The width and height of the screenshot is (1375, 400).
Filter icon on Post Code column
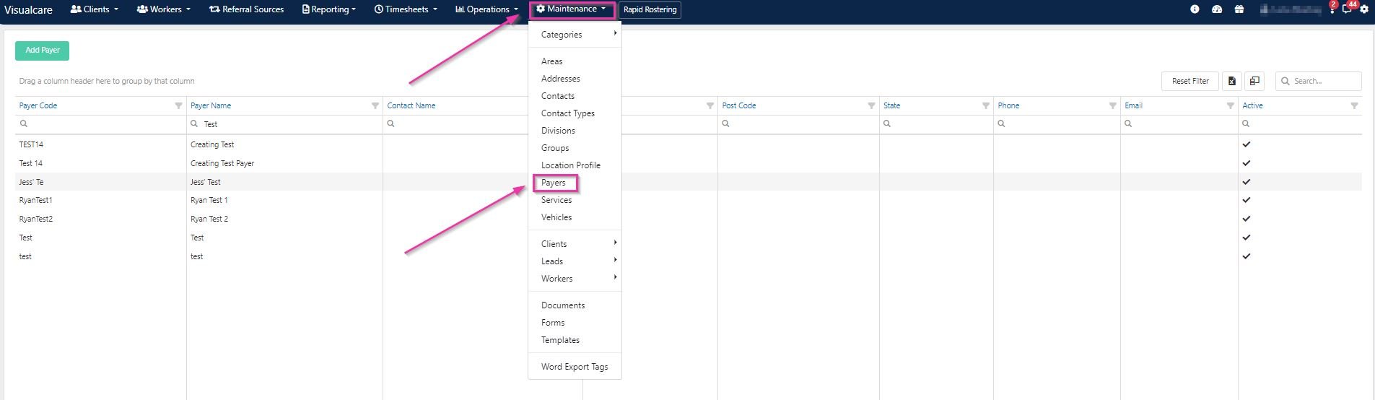[x=871, y=105]
